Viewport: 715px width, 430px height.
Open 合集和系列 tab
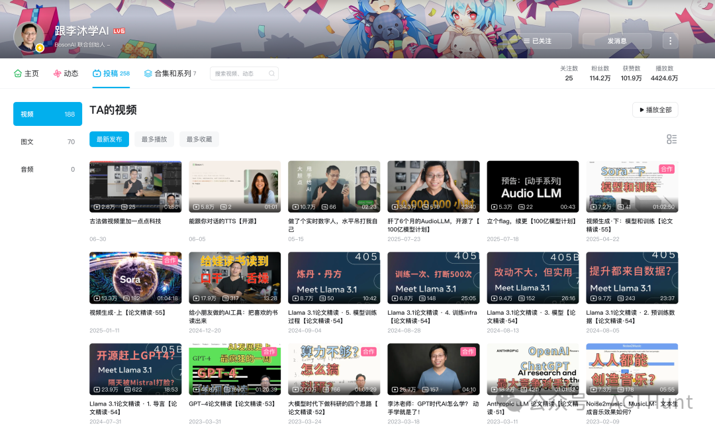(x=170, y=74)
